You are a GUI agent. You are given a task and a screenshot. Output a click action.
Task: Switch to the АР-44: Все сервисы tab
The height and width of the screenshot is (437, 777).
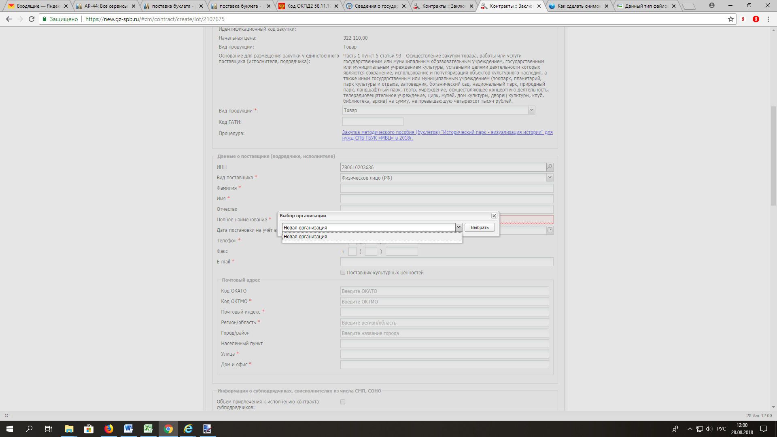click(106, 6)
